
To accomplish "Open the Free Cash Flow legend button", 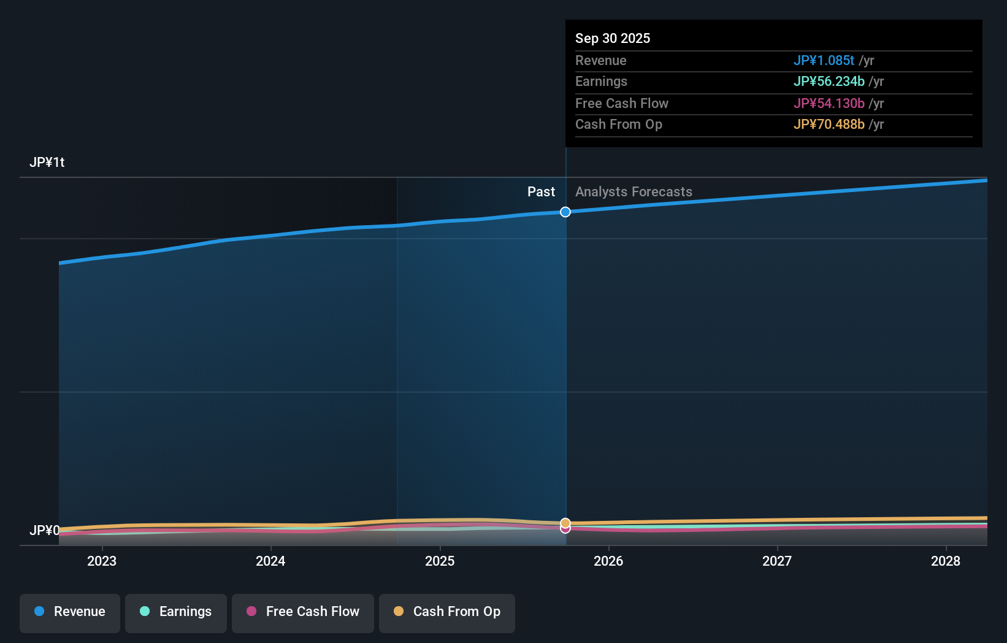I will [302, 612].
